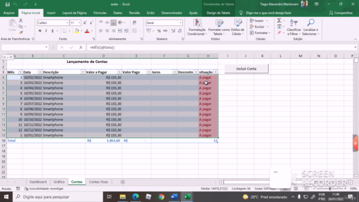Decrease indent icon
Viewport: 359px width, 202px height.
pos(119,31)
